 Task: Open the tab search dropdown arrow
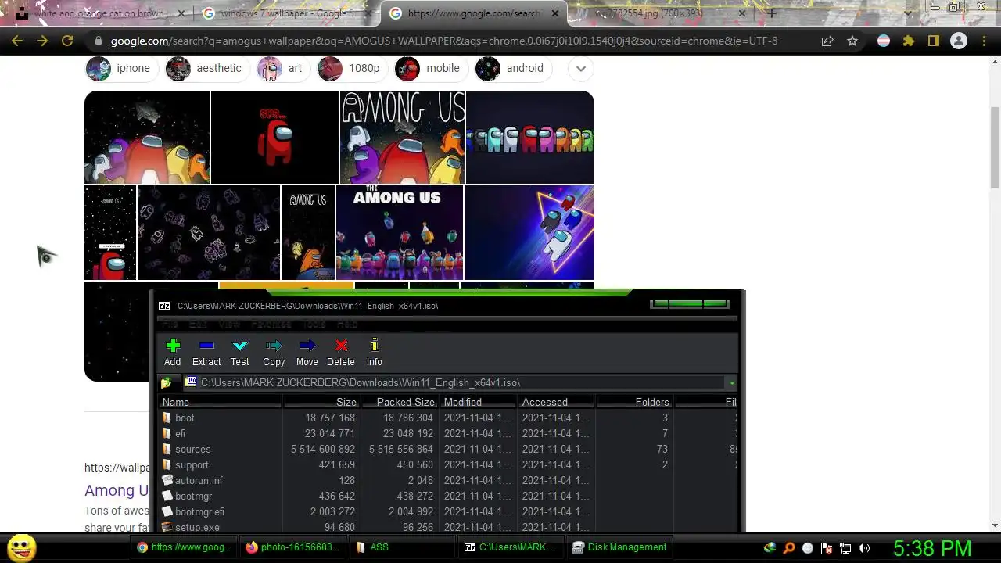[x=908, y=13]
